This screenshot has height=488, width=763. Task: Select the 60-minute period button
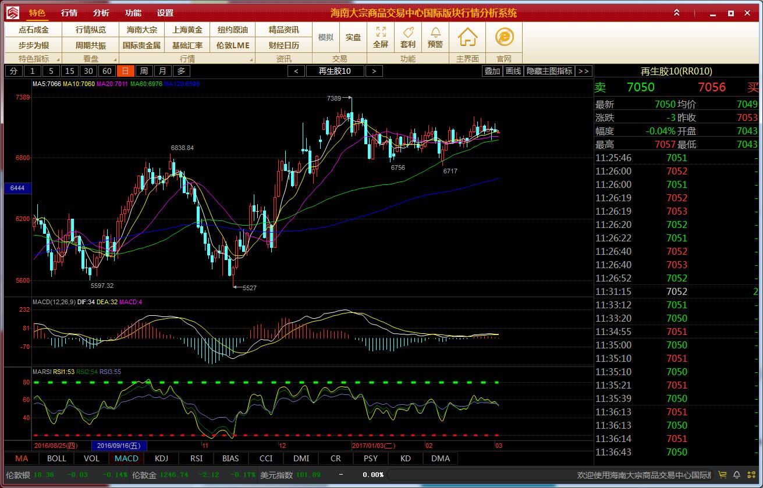coord(107,71)
